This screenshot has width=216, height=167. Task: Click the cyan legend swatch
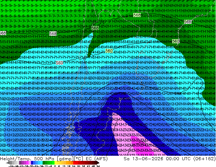pos(42,163)
